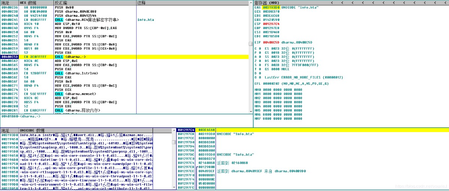Toggle the S flag in registers
This screenshot has width=449, height=191.
click(257, 65)
